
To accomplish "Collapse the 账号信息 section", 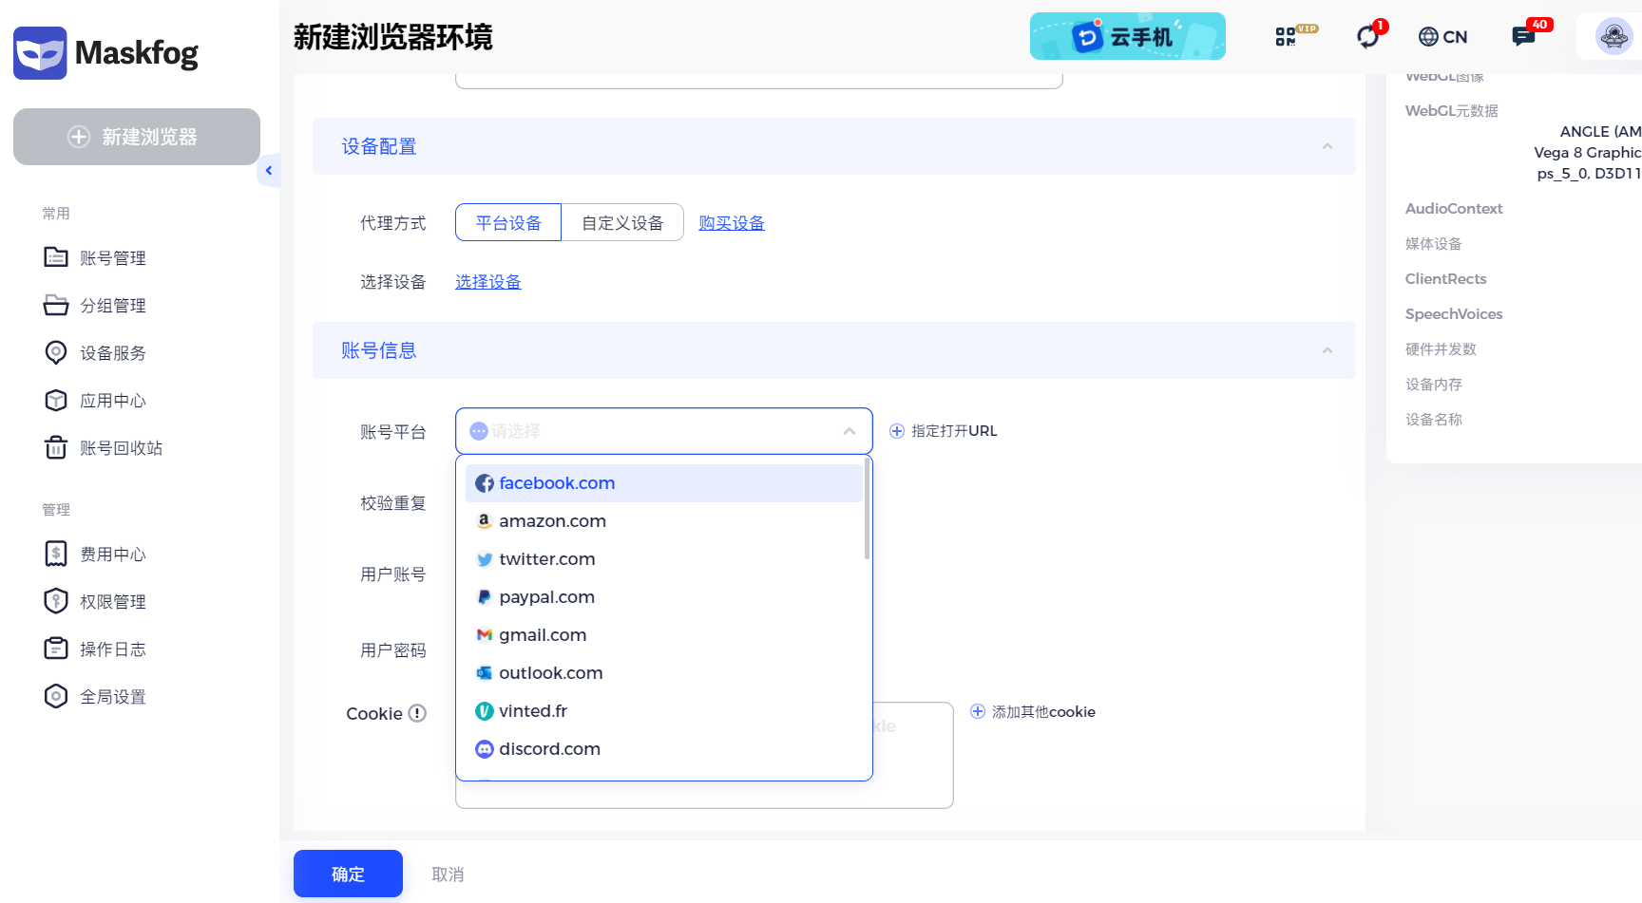I will coord(1327,350).
